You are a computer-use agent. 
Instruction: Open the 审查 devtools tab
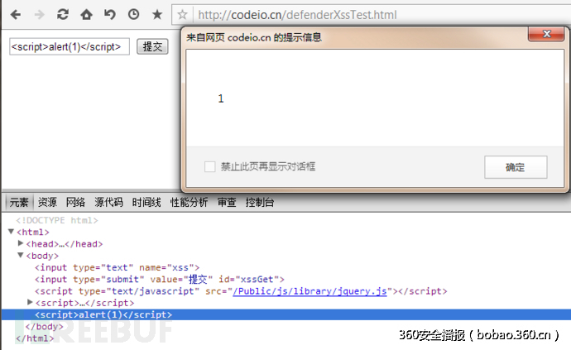coord(227,202)
